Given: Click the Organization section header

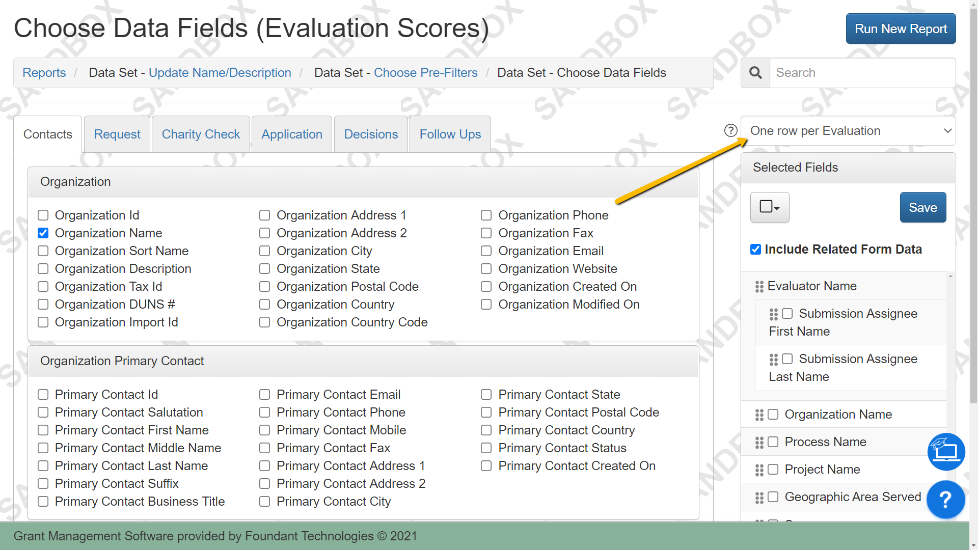Looking at the screenshot, I should point(363,182).
